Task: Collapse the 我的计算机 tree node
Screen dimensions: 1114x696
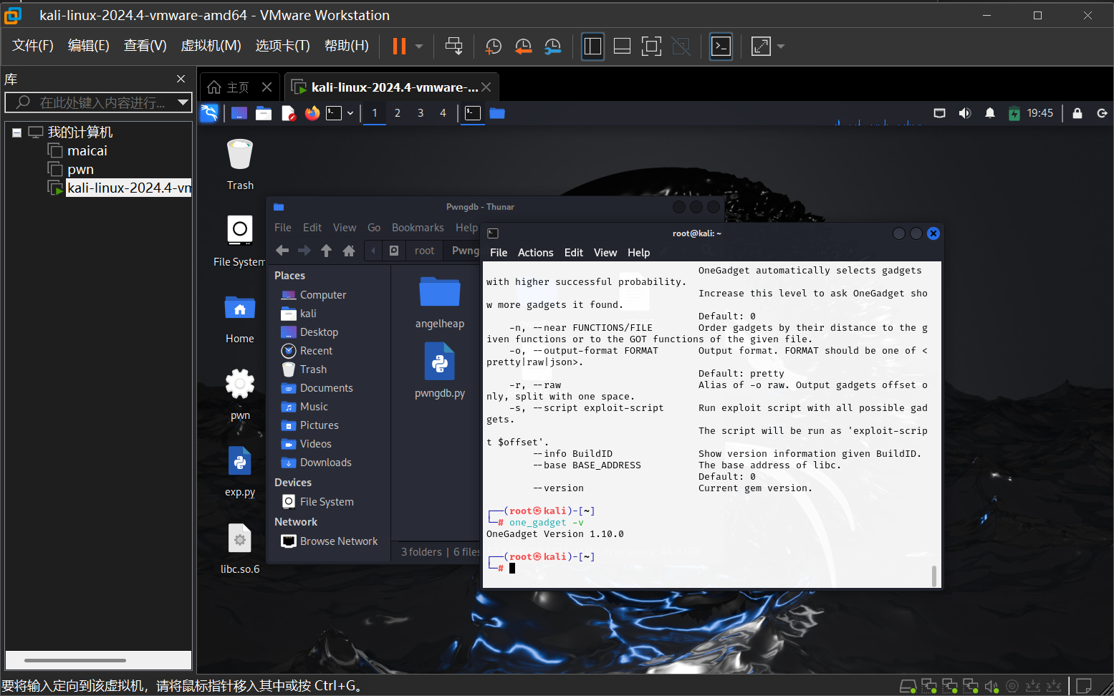Action: pos(16,132)
